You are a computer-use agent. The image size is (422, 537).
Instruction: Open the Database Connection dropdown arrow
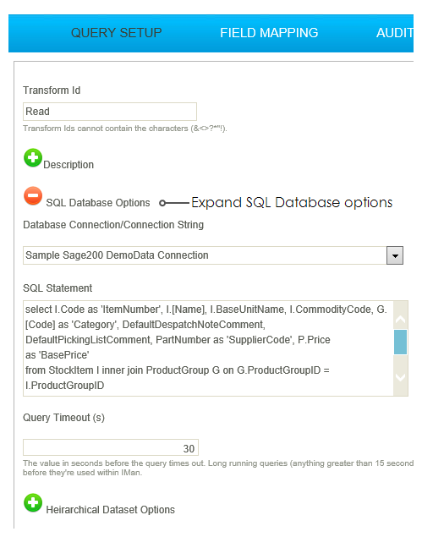pos(395,255)
